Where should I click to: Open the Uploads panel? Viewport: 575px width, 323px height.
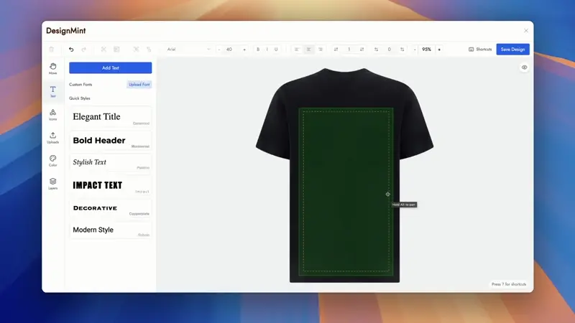[52, 138]
